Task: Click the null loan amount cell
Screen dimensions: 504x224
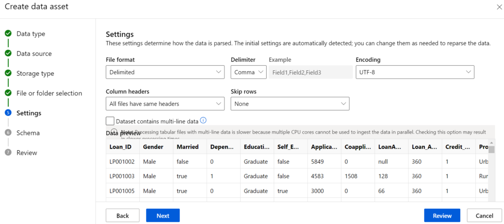Action: click(391, 162)
